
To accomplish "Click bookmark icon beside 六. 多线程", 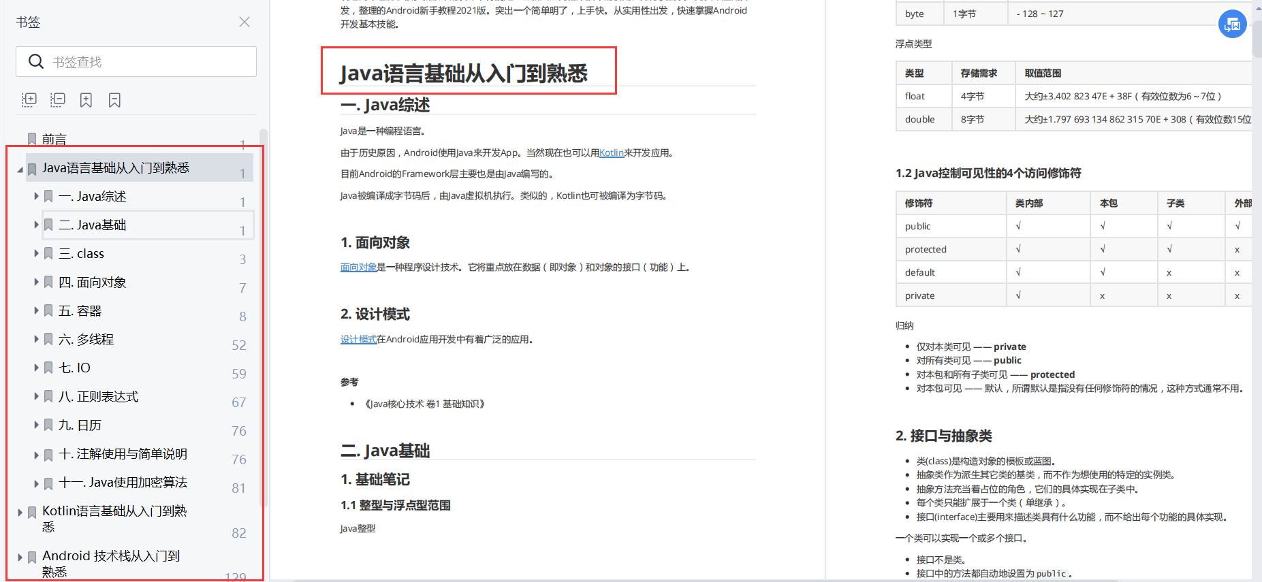I will tap(48, 339).
